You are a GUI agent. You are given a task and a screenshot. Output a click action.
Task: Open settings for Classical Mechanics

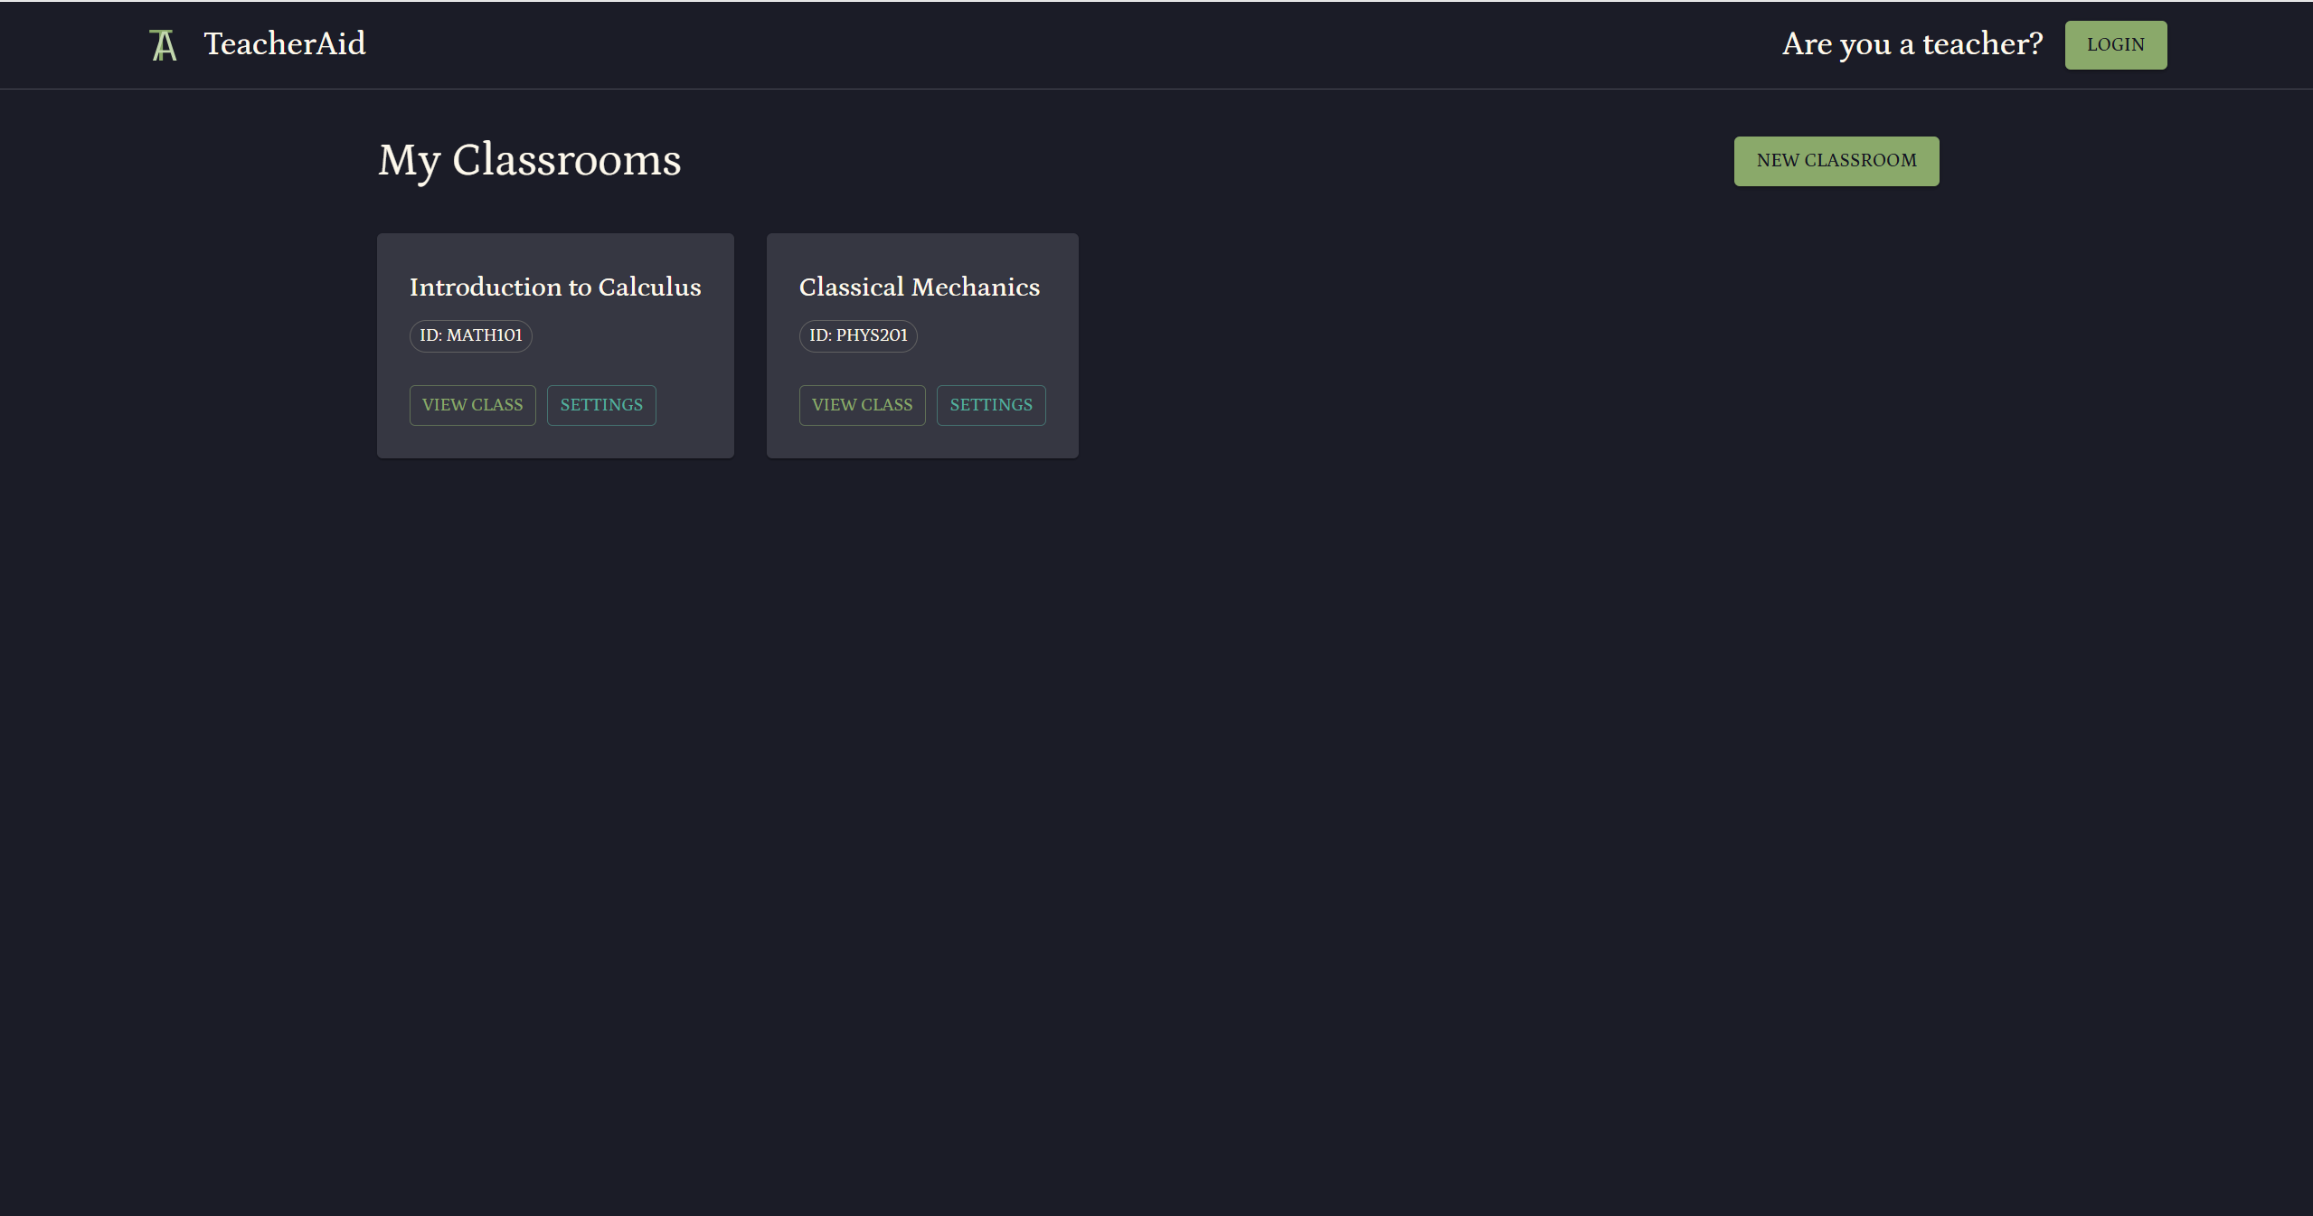(990, 405)
